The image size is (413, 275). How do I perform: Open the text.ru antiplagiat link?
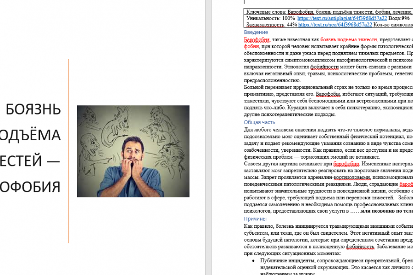coord(342,18)
